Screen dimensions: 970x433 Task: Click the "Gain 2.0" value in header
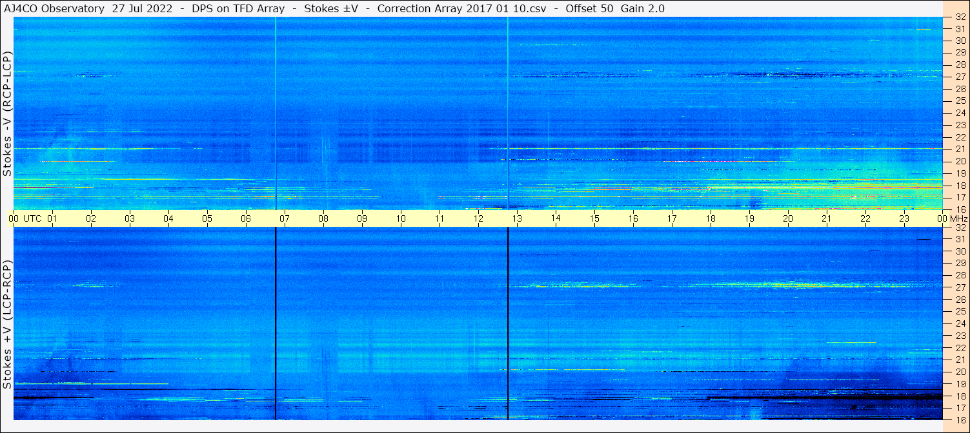(643, 8)
